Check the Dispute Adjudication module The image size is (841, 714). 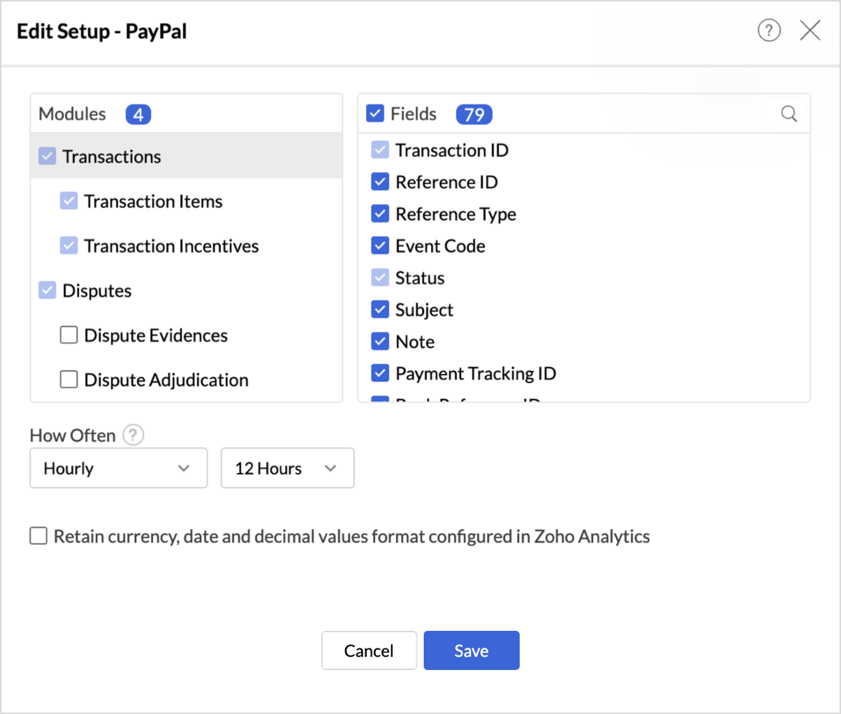point(68,380)
